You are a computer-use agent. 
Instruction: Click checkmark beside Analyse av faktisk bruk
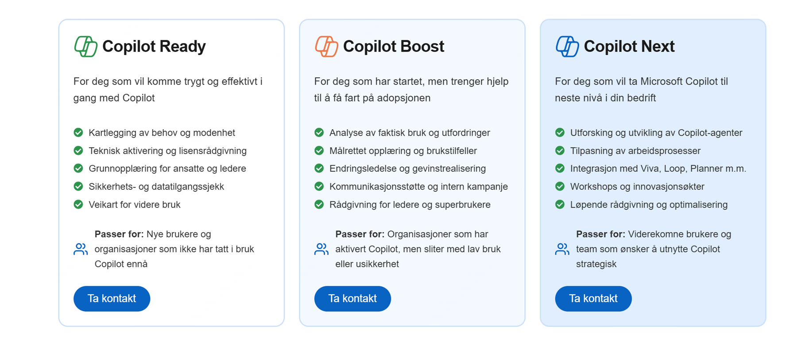[319, 133]
